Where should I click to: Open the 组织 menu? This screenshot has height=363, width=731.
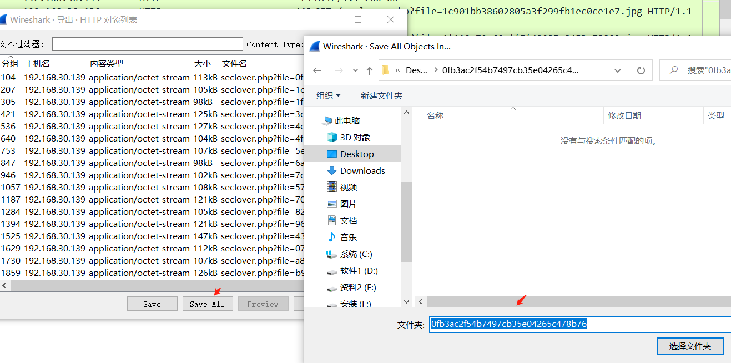(x=329, y=95)
